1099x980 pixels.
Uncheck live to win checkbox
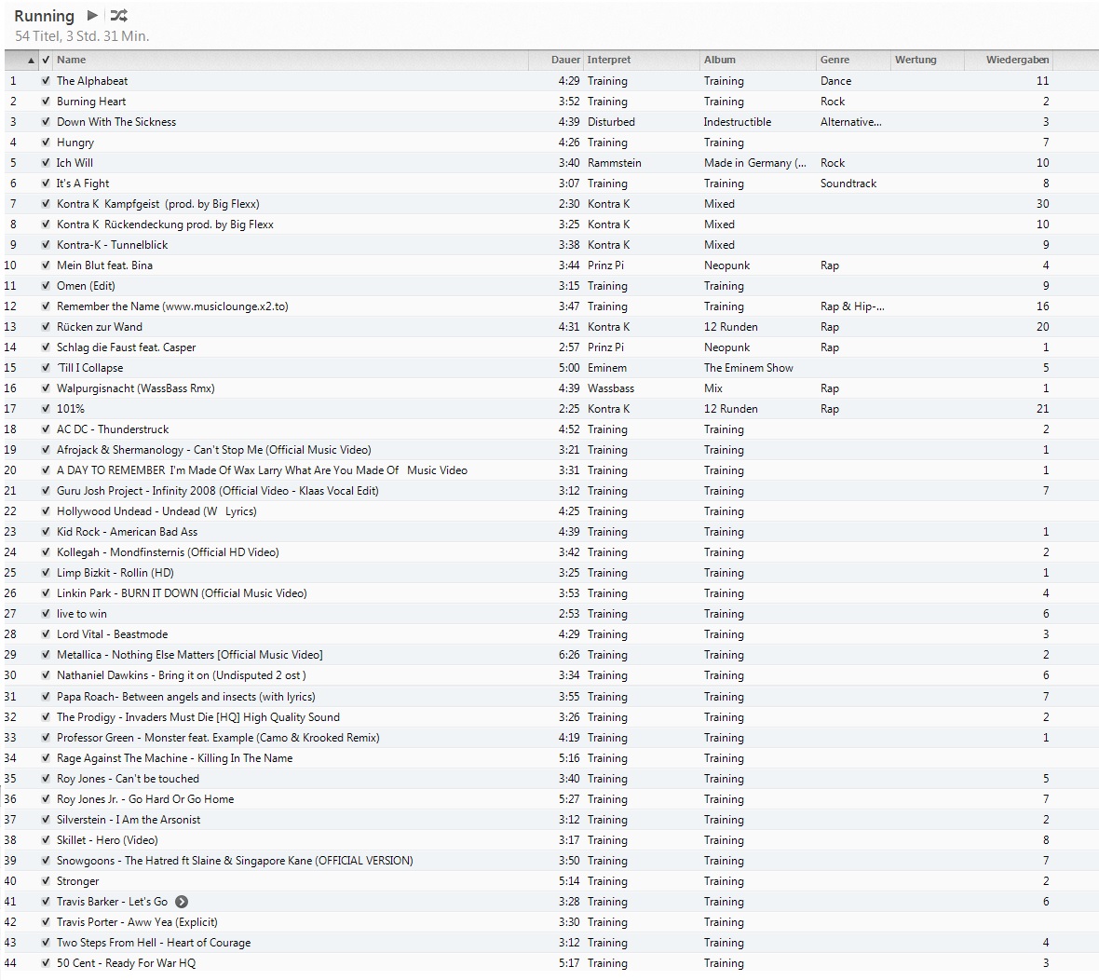(46, 614)
